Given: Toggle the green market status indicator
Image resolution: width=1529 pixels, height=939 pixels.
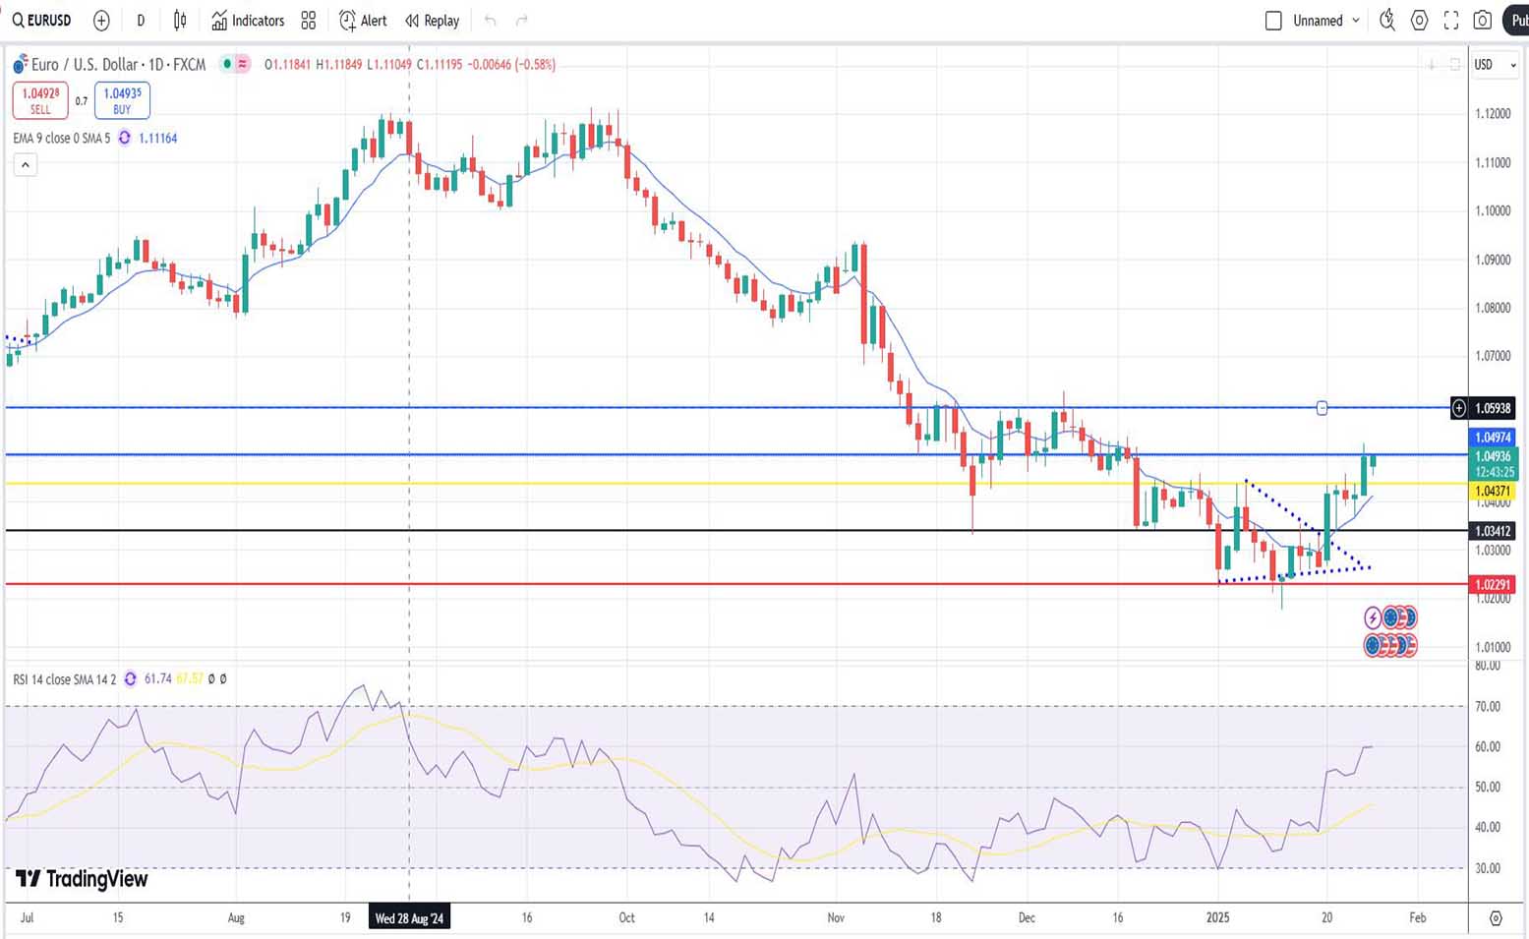Looking at the screenshot, I should click(227, 64).
